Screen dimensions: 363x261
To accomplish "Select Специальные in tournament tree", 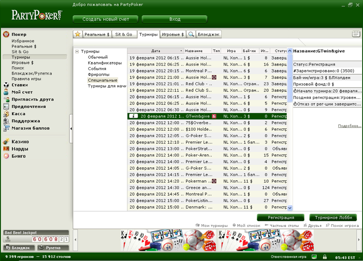I will click(102, 80).
